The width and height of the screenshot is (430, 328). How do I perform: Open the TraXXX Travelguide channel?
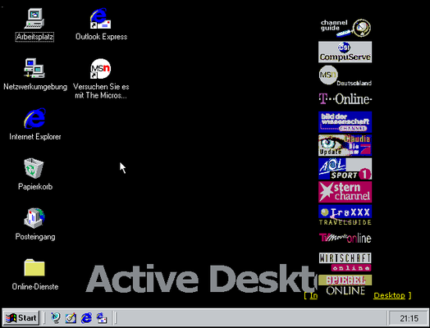click(345, 215)
